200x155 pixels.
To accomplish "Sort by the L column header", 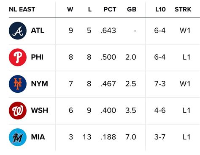I will [x=90, y=9].
